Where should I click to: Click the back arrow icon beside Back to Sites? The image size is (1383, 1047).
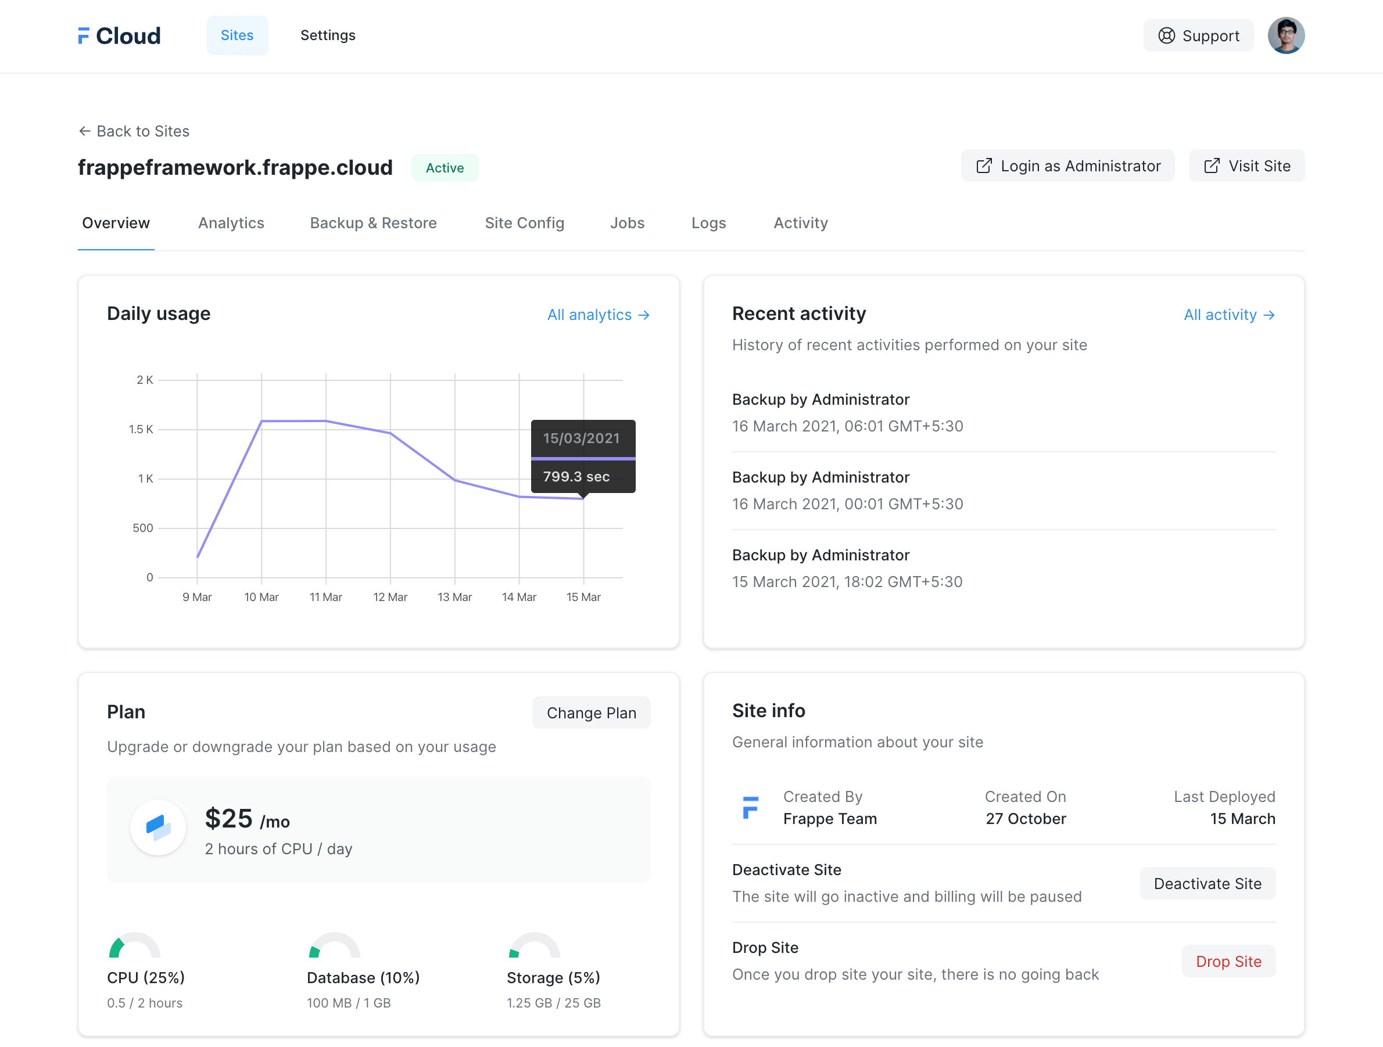[x=84, y=131]
